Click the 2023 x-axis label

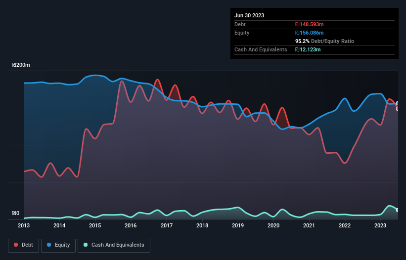[380, 225]
